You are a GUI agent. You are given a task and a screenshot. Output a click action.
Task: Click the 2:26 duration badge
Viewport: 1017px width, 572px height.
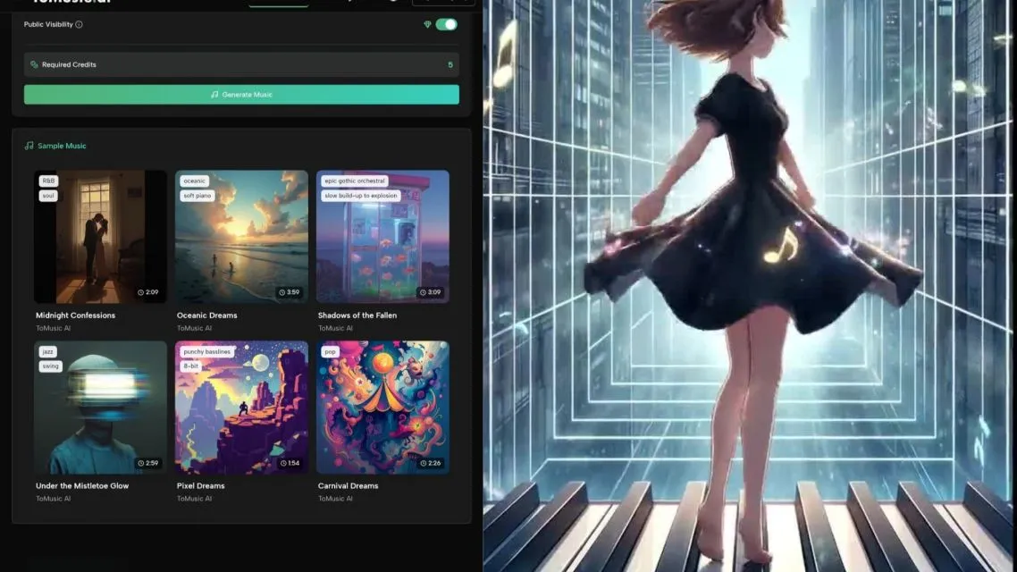point(430,463)
